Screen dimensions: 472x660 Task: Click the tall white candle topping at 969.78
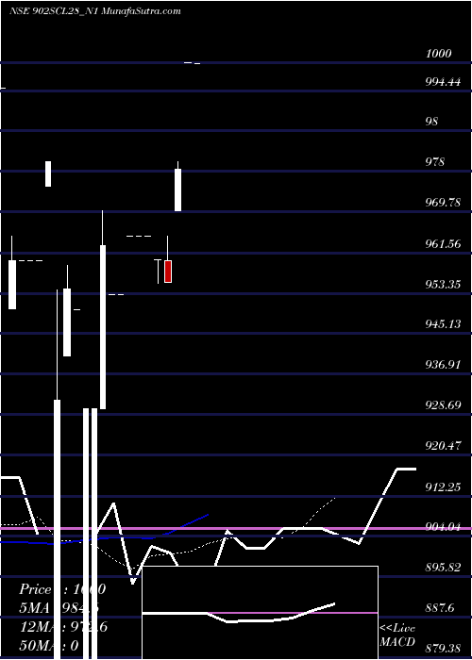tap(102, 326)
